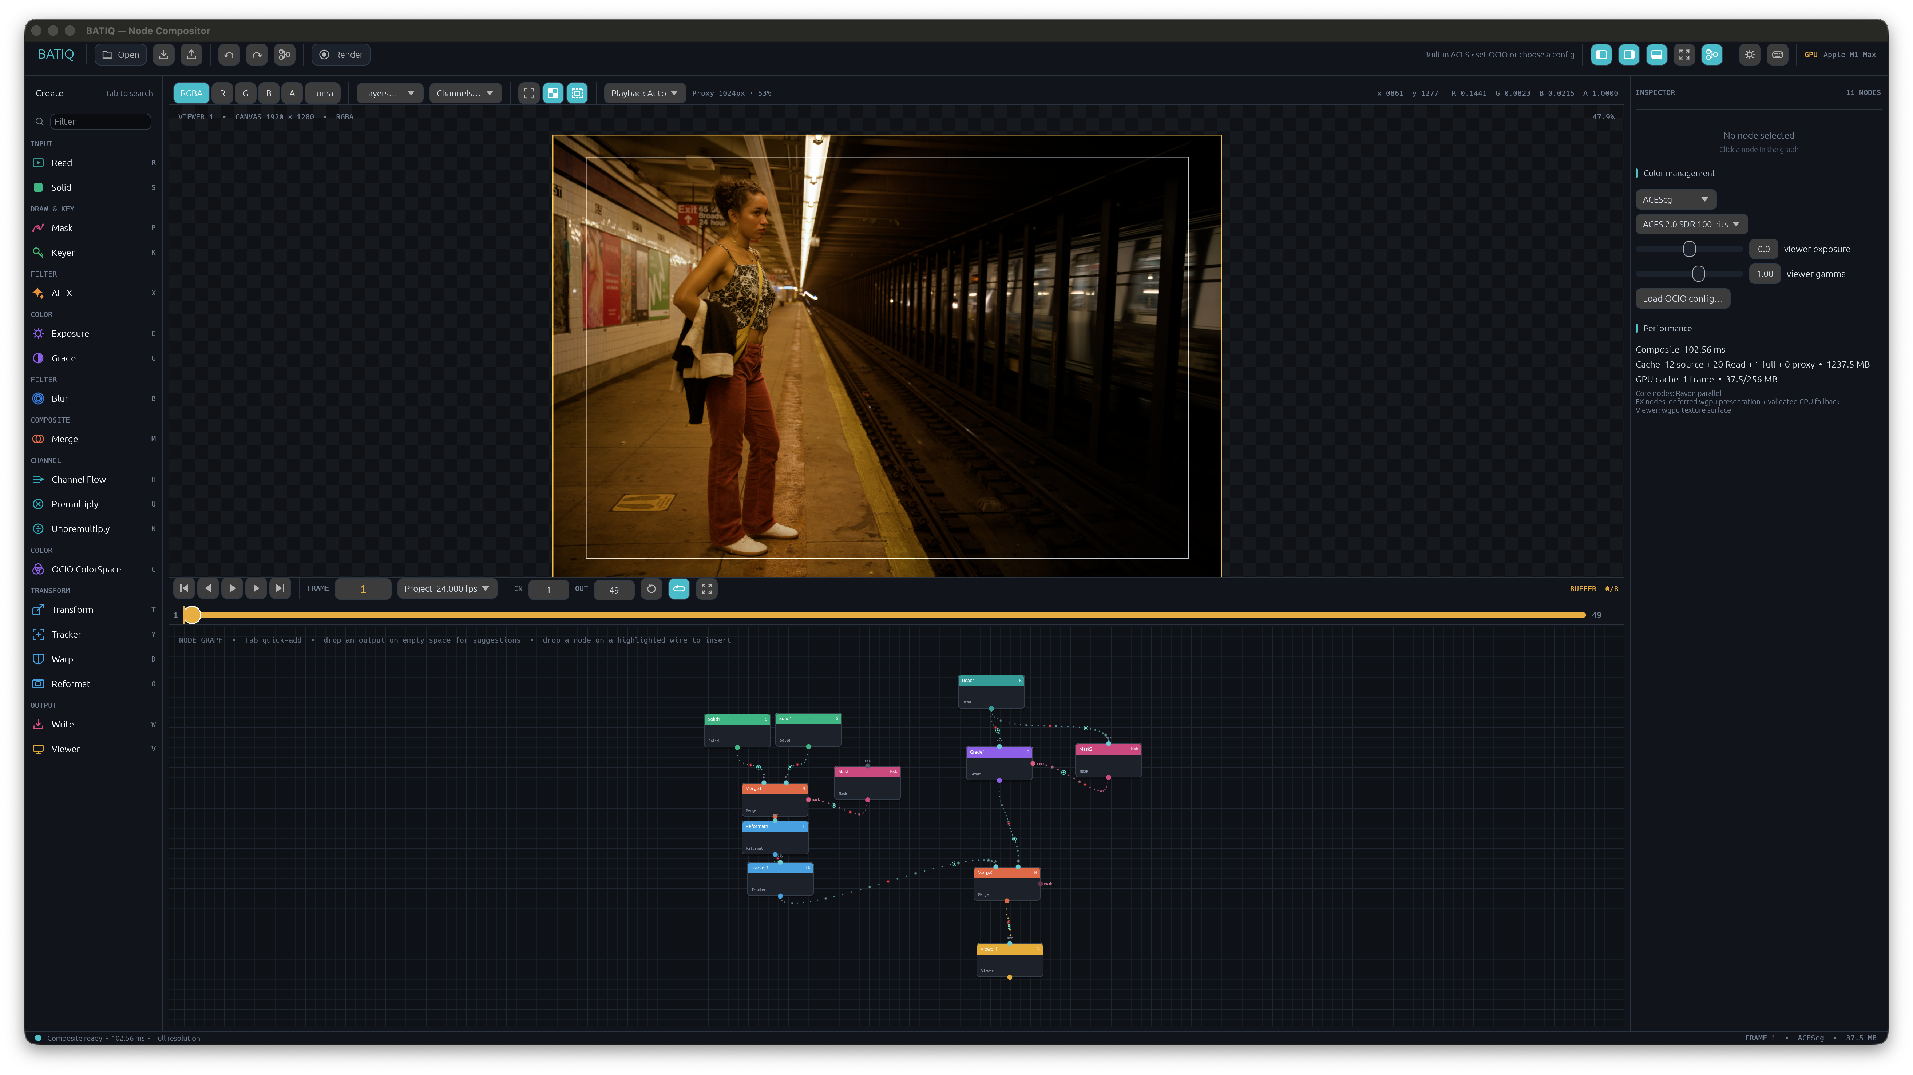Toggle the bottom panel layout icon
1913x1075 pixels.
(x=1656, y=54)
